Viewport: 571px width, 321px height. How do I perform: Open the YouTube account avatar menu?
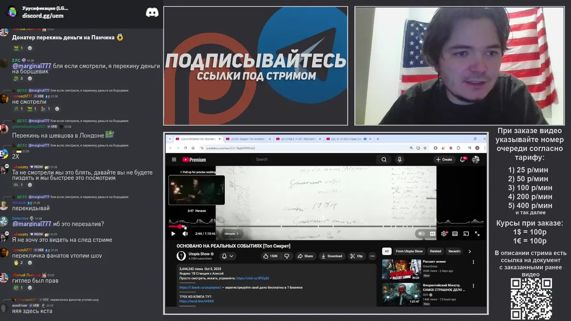(476, 160)
